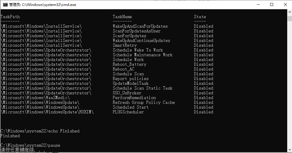Maximize the command prompt window
Viewport: 292px width, 153px height.
[272, 5]
